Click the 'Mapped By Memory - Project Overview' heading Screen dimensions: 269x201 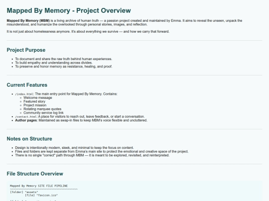pyautogui.click(x=69, y=10)
